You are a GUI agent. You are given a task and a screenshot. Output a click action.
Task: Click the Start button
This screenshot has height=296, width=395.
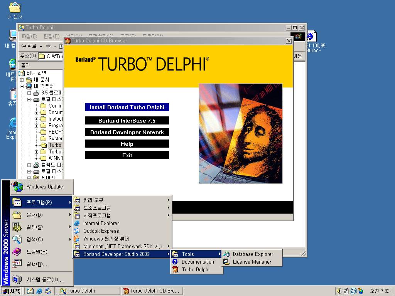pyautogui.click(x=11, y=291)
